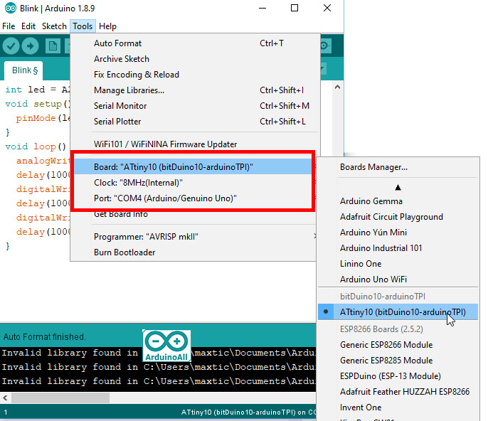This screenshot has width=488, height=421.
Task: Click 'int led' code line
Action: [37, 90]
